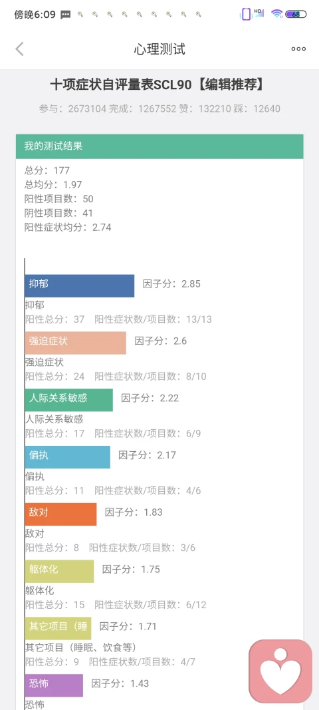This screenshot has width=319, height=710.
Task: Tap the Wi-Fi status icon
Action: point(276,14)
